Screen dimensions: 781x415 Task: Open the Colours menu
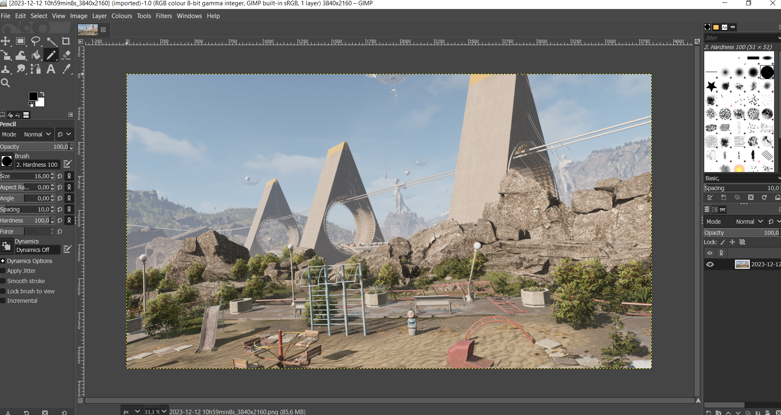122,16
